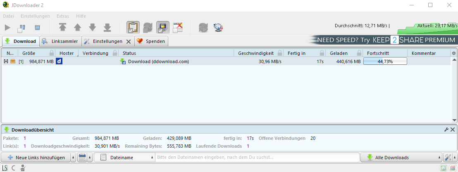Expand the arrow beside the bottom wrench icon
Image resolution: width=458 pixels, height=172 pixels.
455,158
